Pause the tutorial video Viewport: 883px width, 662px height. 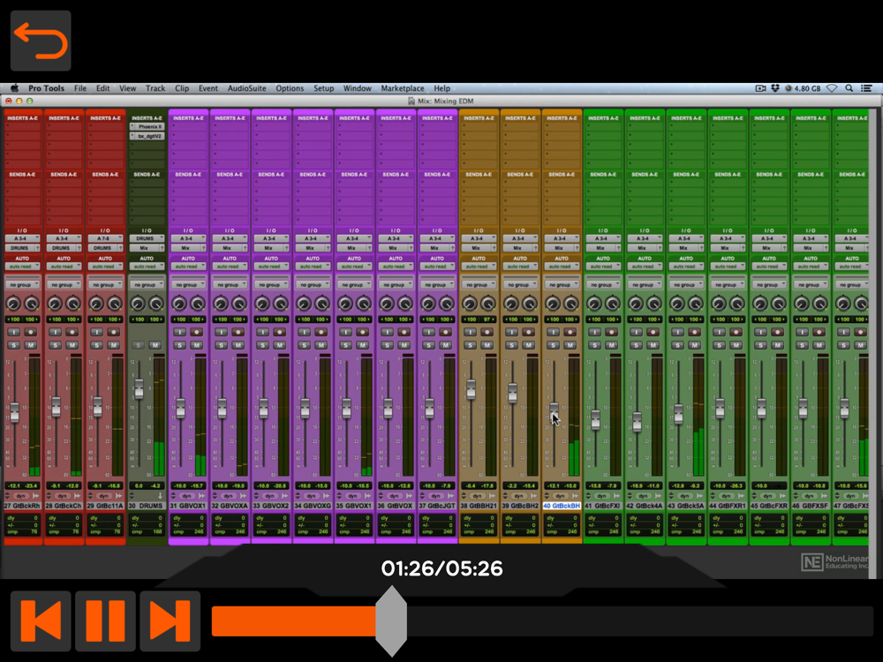[105, 621]
